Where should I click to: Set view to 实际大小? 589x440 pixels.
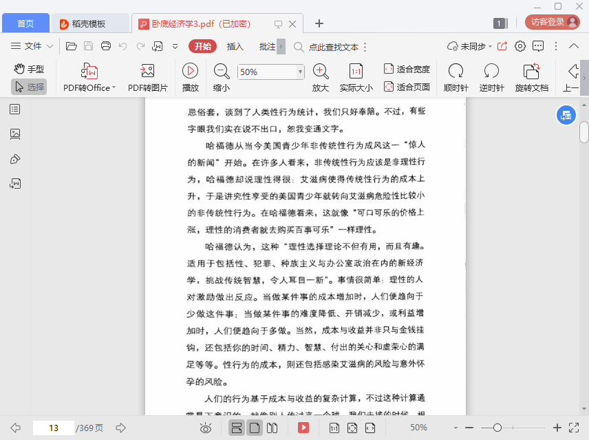pyautogui.click(x=356, y=77)
